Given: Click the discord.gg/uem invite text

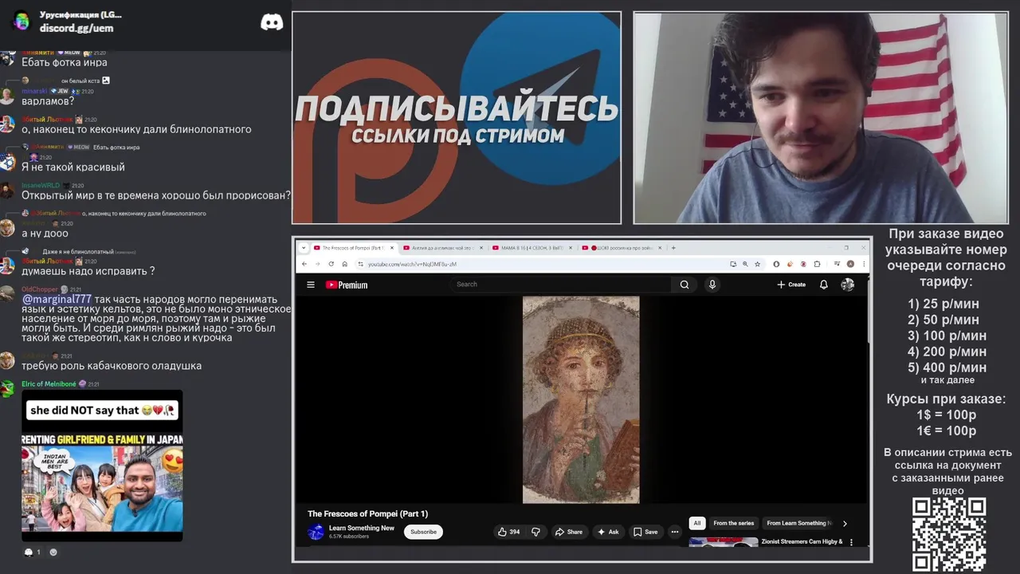Looking at the screenshot, I should tap(76, 28).
